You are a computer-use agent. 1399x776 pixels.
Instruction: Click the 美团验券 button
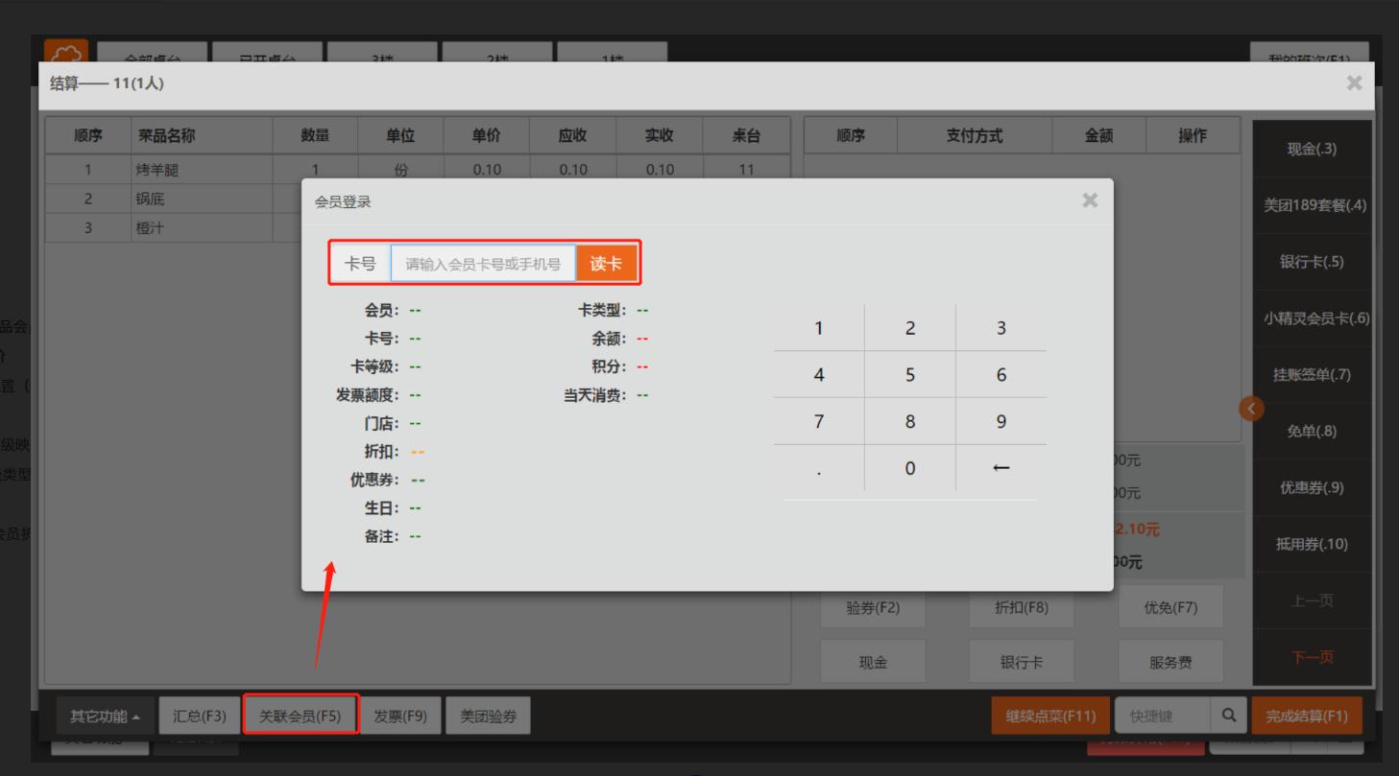pos(488,716)
